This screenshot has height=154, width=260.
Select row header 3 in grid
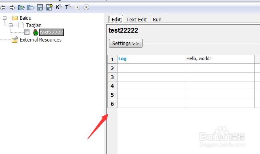click(x=112, y=77)
